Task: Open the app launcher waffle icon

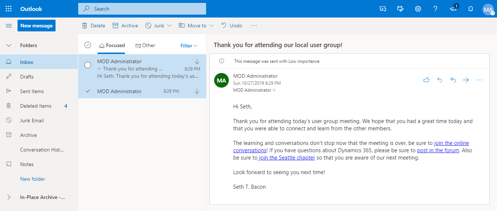Action: 9,9
